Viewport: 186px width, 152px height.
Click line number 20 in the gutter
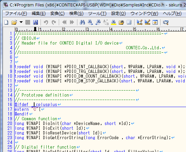pyautogui.click(x=10, y=124)
